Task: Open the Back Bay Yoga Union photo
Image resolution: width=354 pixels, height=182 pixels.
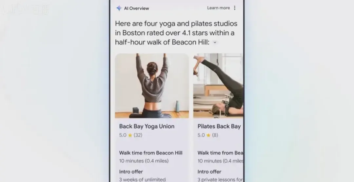Action: [152, 86]
